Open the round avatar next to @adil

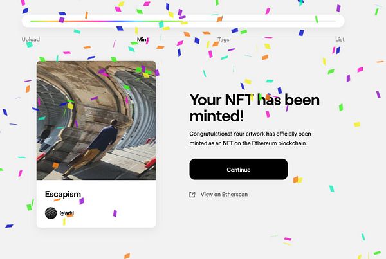(51, 213)
